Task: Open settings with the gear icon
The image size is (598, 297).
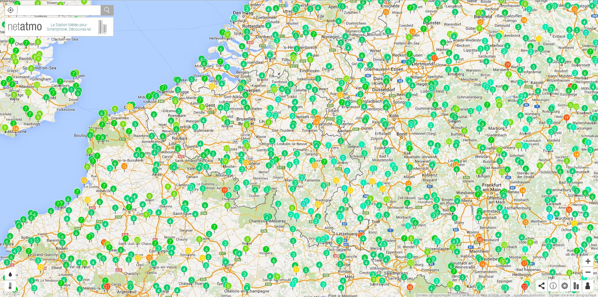Action: click(x=565, y=286)
